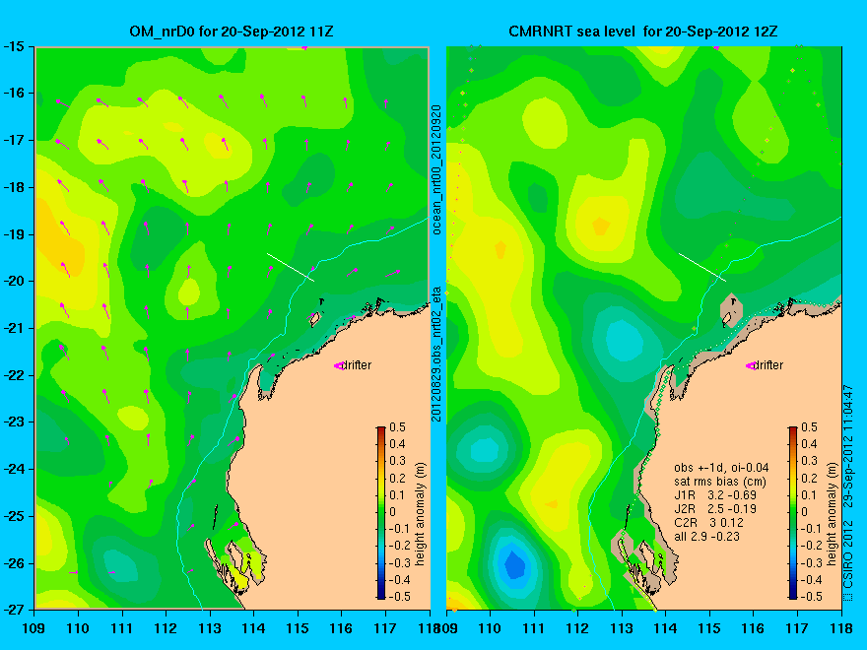This screenshot has width=867, height=650.
Task: Click the vertical '20120829.obs_nr02_eta' label
Action: (x=436, y=354)
